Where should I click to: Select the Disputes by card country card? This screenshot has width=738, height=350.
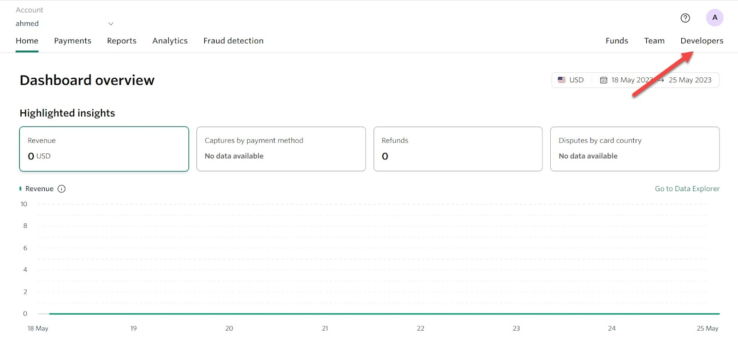[635, 149]
